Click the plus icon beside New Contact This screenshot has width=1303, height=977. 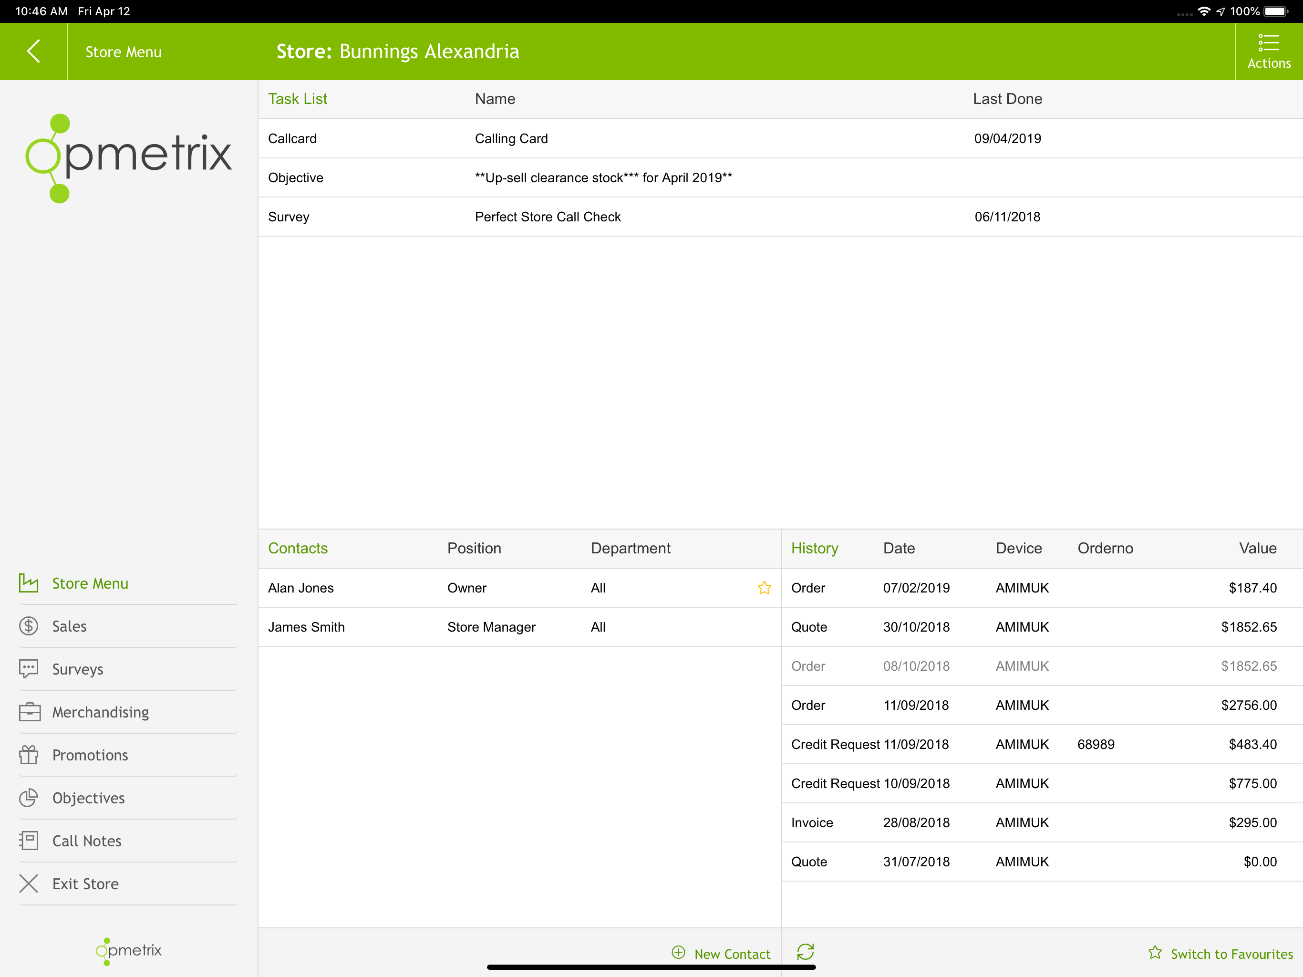pyautogui.click(x=679, y=952)
